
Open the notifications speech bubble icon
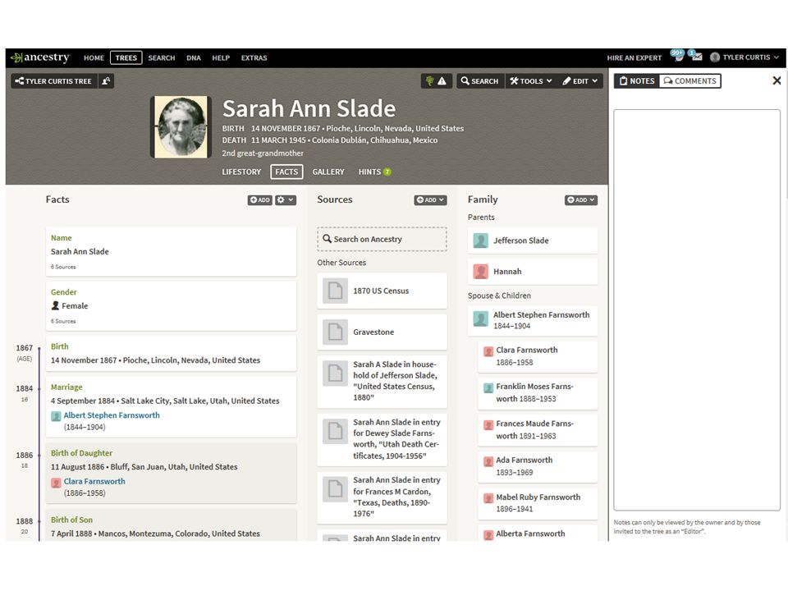click(x=677, y=56)
